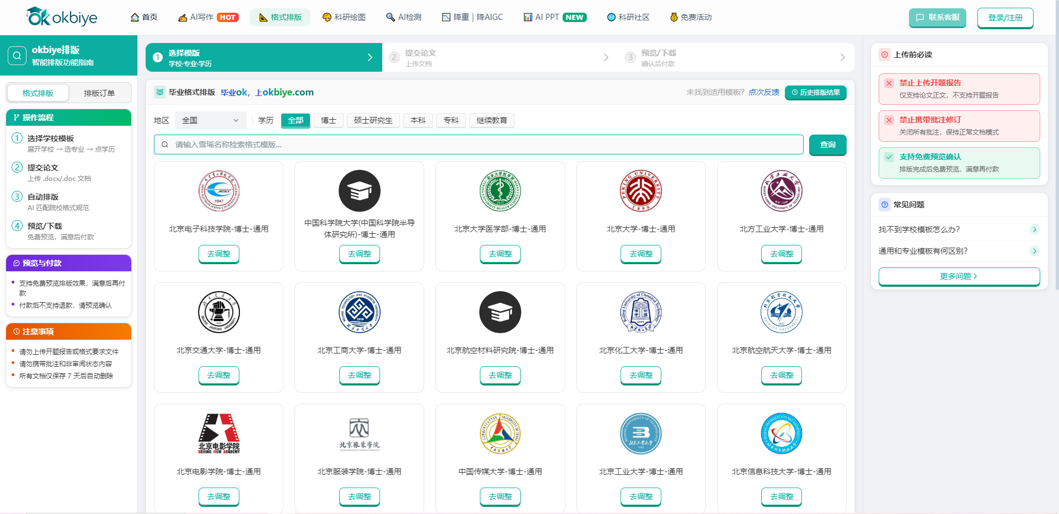
Task: Expand 找不到学校模板怎么办? question
Action: 959,229
